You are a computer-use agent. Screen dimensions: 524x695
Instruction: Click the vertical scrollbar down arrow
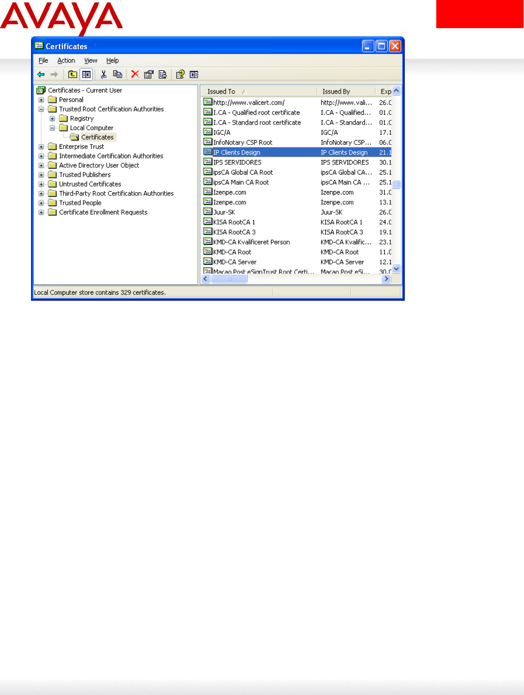point(397,269)
